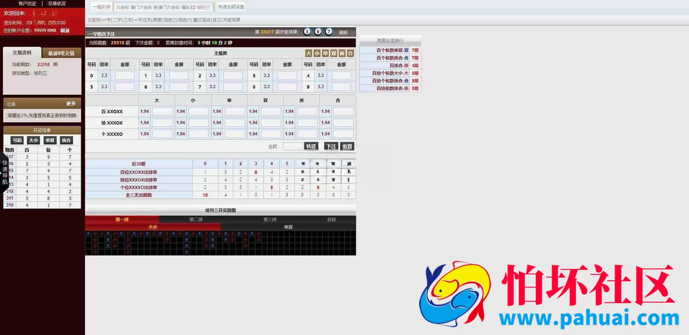Show 质合 view in 开奖结果 panel
This screenshot has width=689, height=335.
point(66,140)
